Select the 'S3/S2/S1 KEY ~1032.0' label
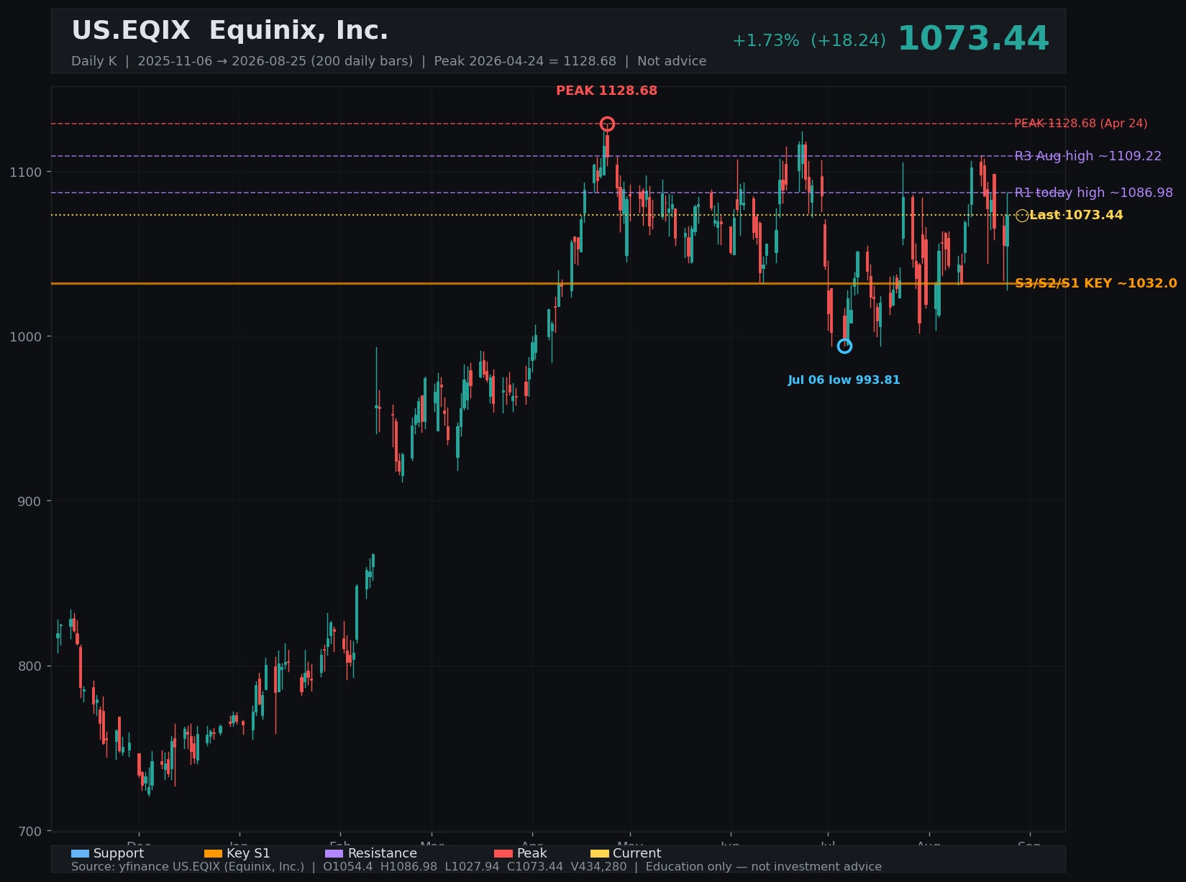This screenshot has height=882, width=1186. pyautogui.click(x=1096, y=283)
